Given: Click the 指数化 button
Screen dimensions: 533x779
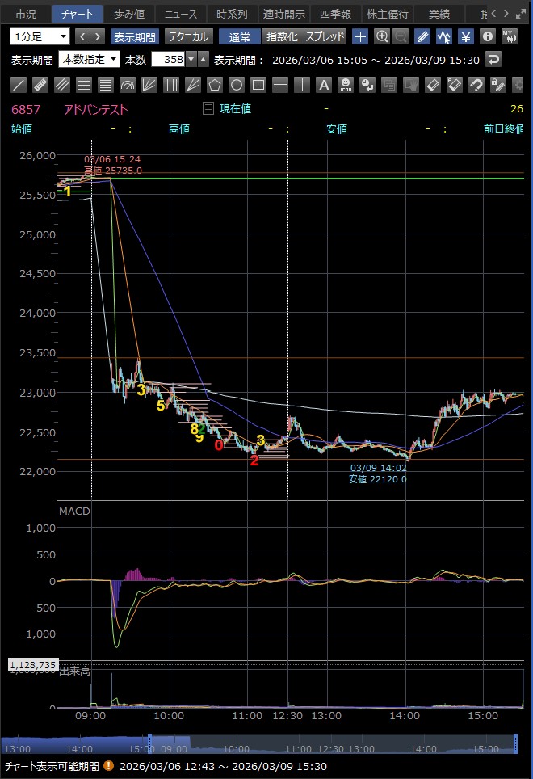Looking at the screenshot, I should point(282,36).
